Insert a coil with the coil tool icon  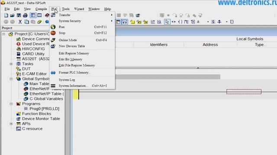180,22
